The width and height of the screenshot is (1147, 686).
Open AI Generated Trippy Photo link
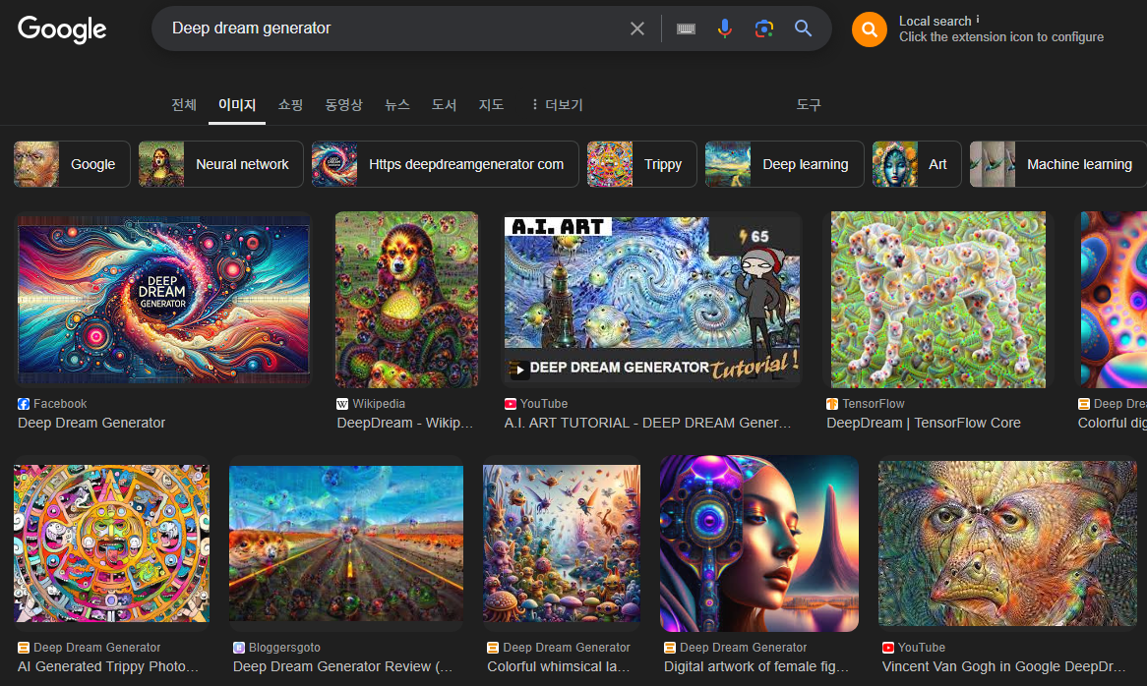[x=108, y=666]
